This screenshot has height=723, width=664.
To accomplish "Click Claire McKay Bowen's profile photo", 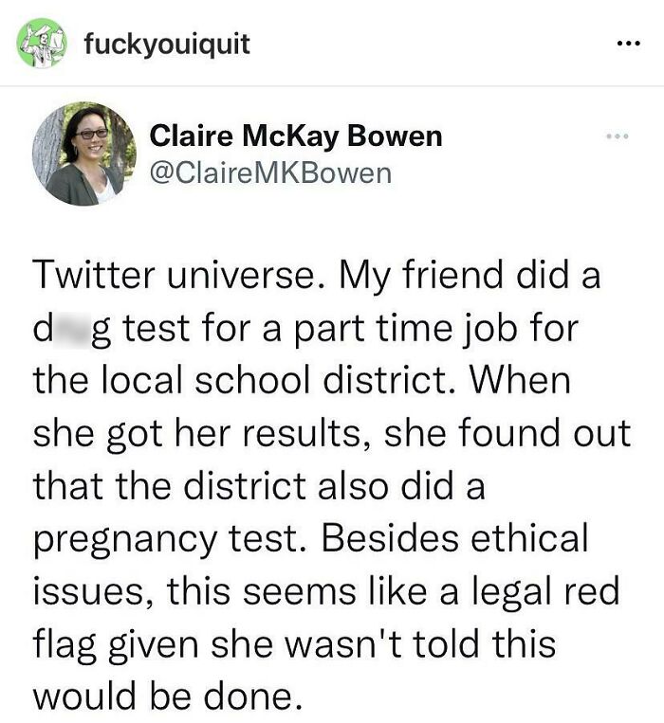I will point(84,154).
